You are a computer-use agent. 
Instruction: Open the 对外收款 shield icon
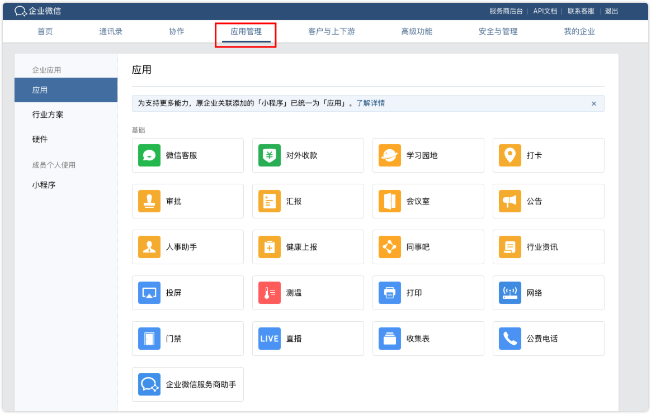270,155
